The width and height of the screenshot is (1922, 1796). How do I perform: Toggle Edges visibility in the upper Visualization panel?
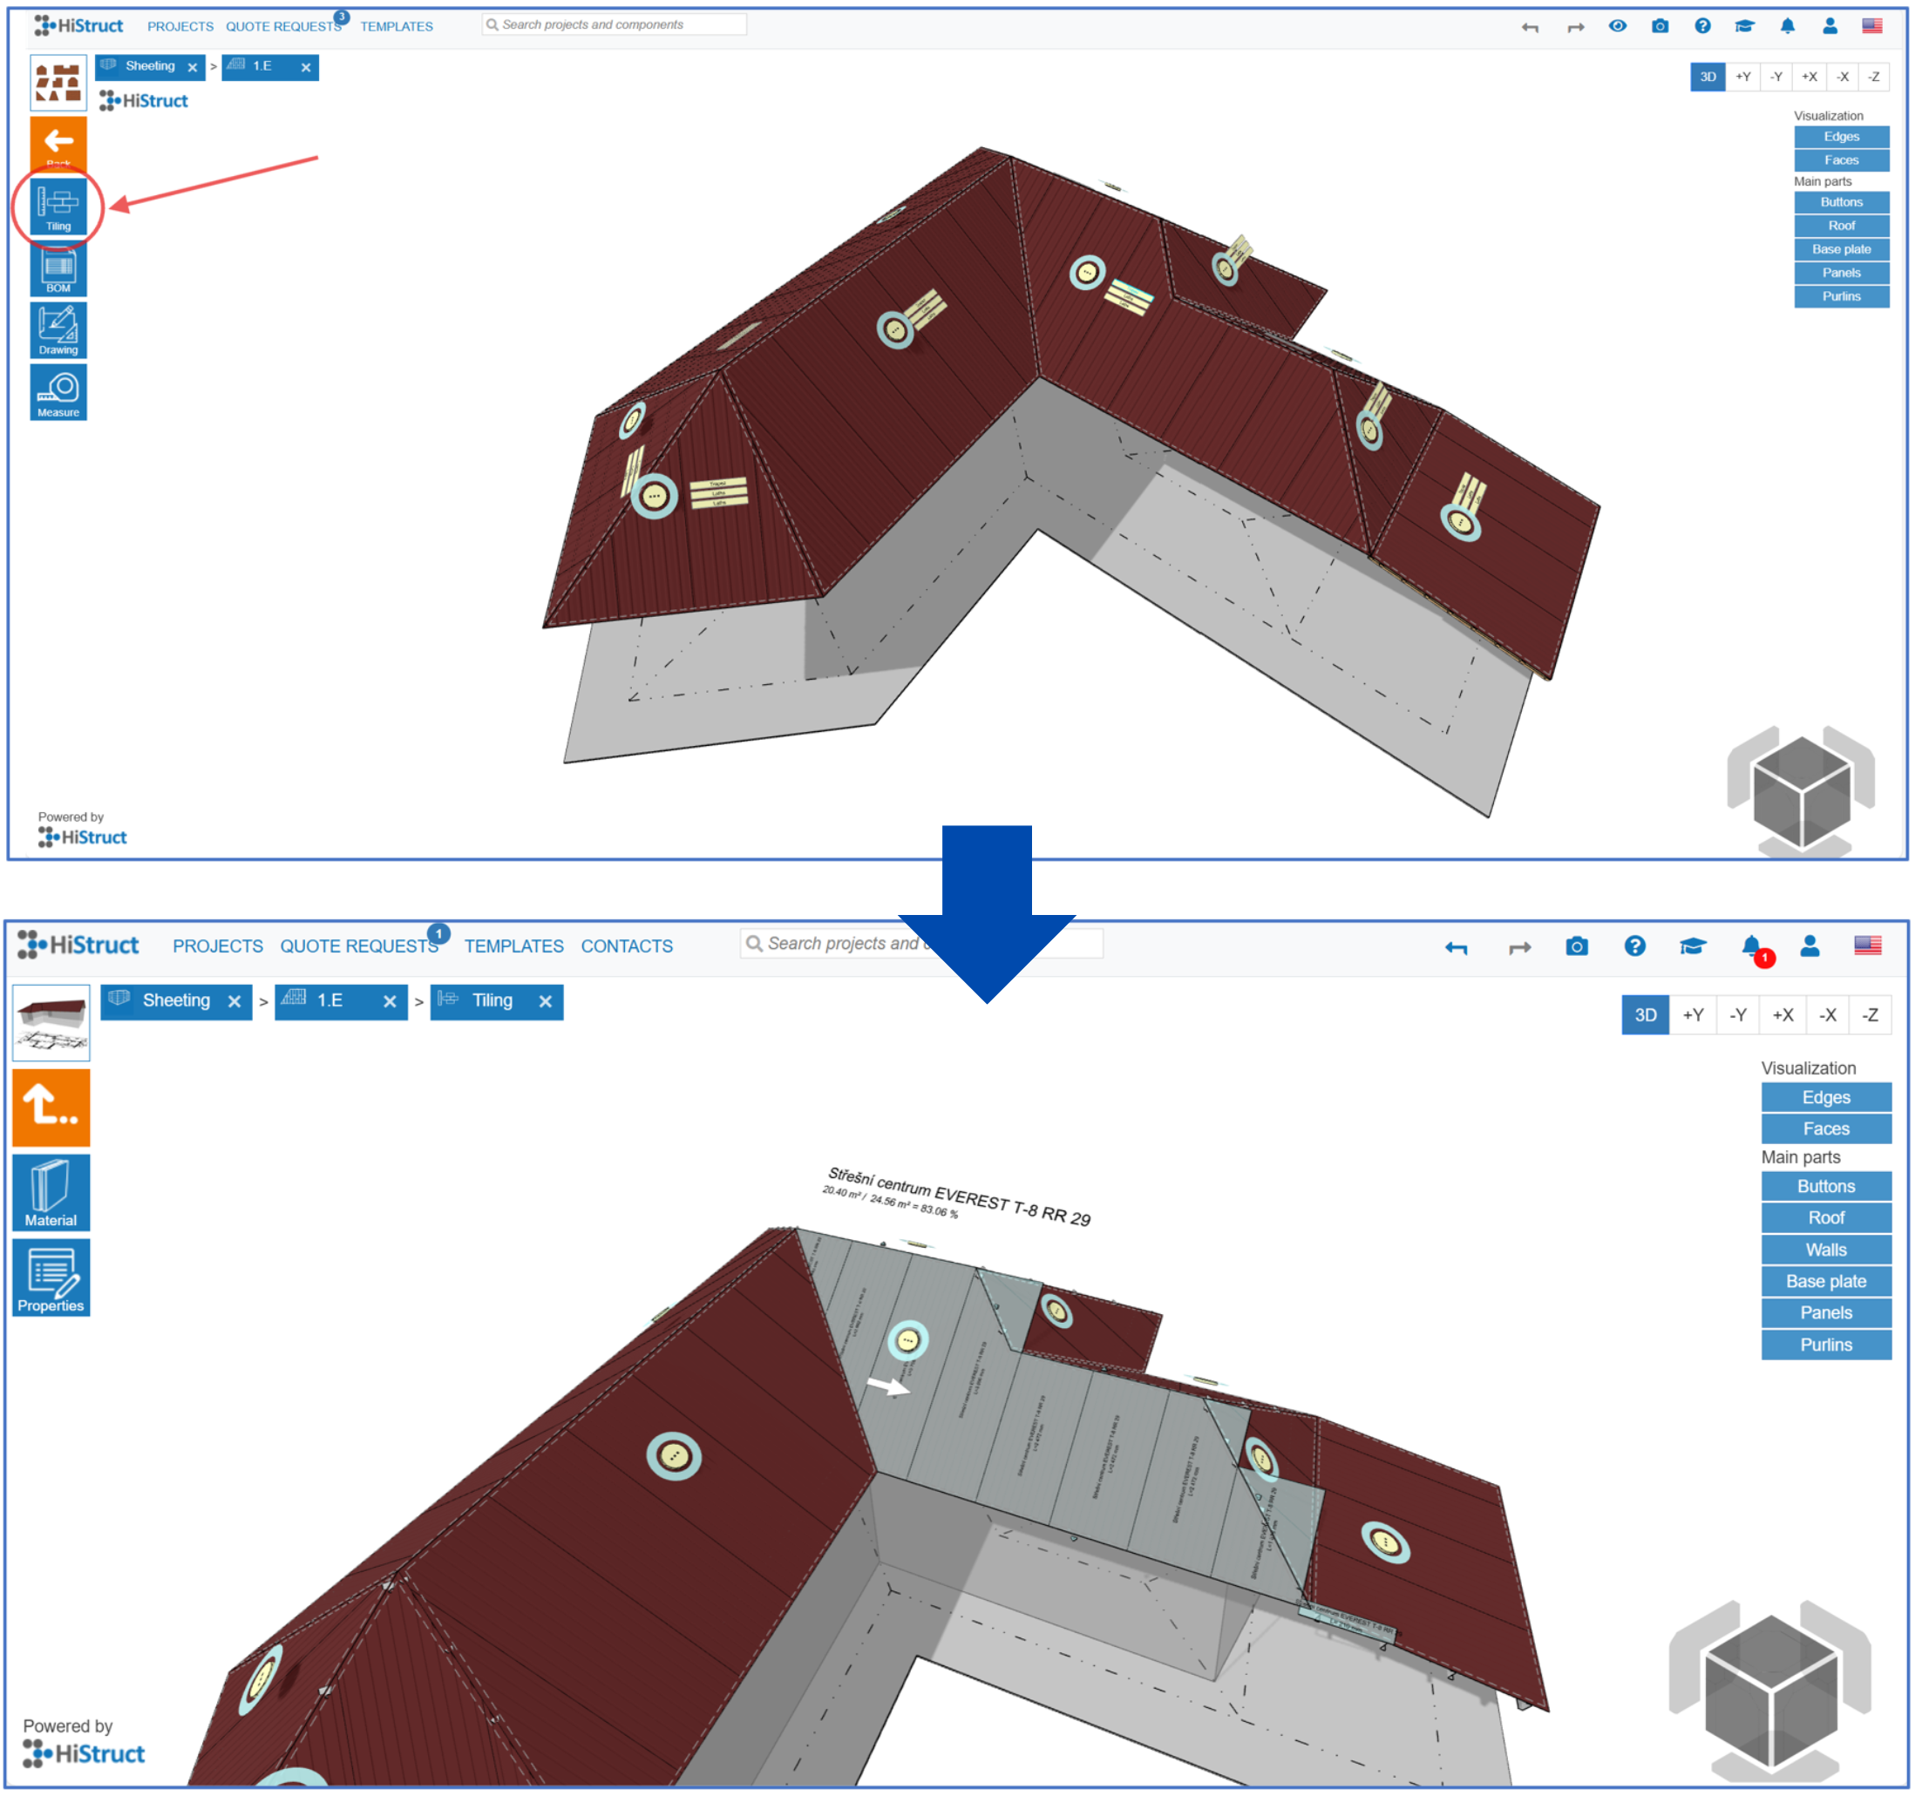pyautogui.click(x=1844, y=138)
